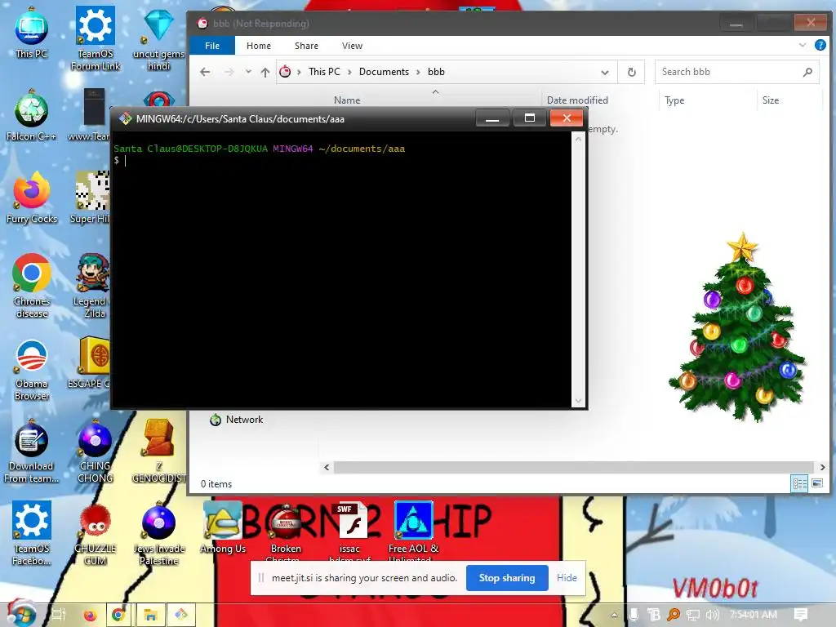This screenshot has width=836, height=627.
Task: Open recent locations dropdown in Explorer
Action: tap(248, 72)
